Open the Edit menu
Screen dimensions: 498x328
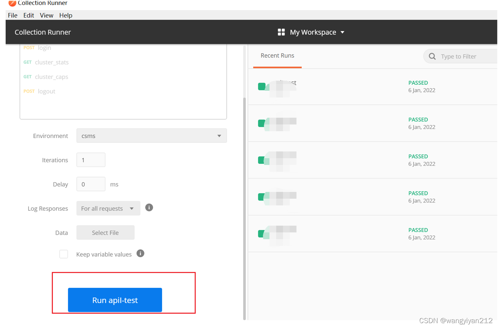(29, 15)
